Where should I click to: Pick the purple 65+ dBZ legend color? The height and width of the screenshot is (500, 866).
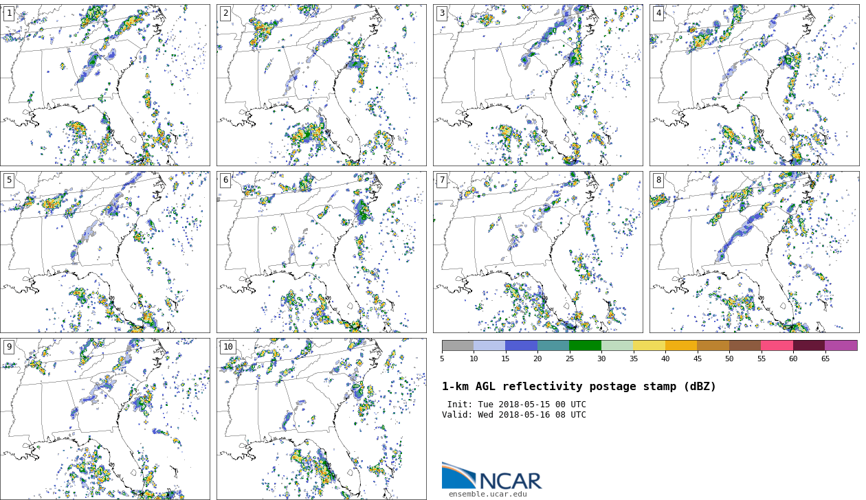[x=841, y=345]
